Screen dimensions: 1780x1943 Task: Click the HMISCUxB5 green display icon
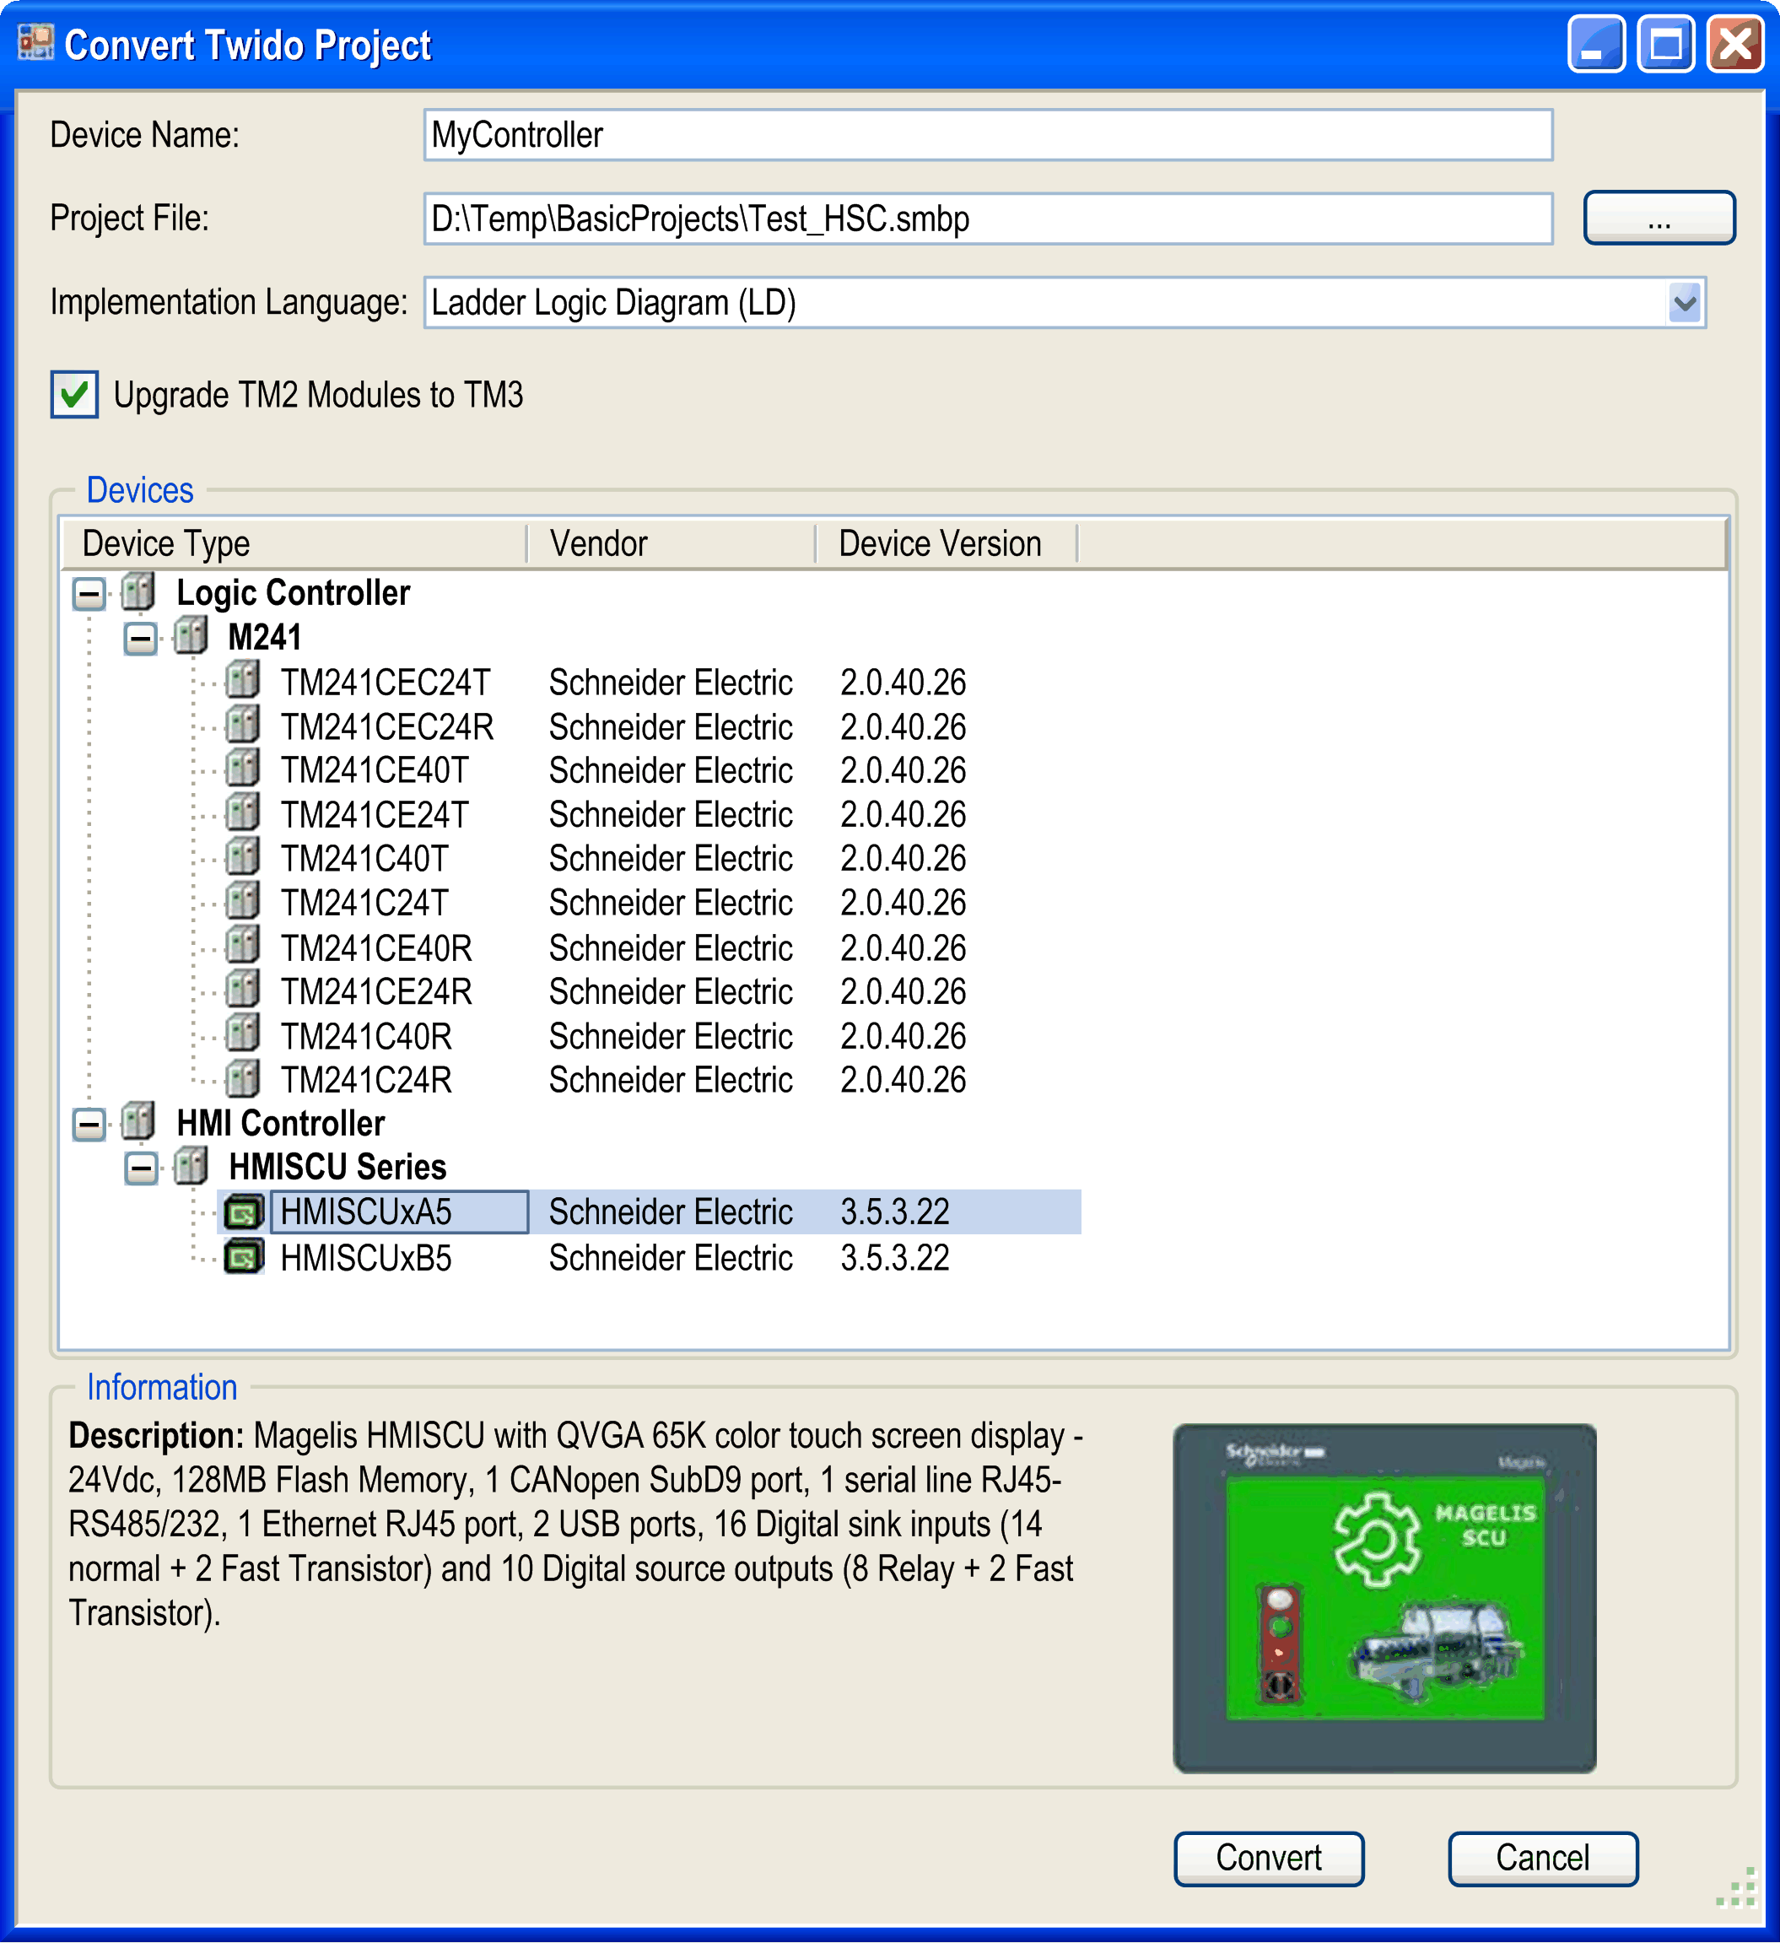click(244, 1258)
